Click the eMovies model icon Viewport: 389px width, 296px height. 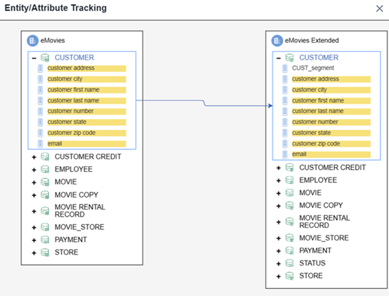pos(33,41)
